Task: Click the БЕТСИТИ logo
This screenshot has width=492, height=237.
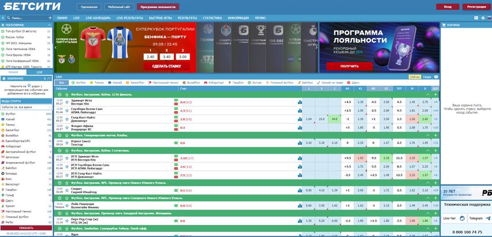Action: click(x=32, y=6)
